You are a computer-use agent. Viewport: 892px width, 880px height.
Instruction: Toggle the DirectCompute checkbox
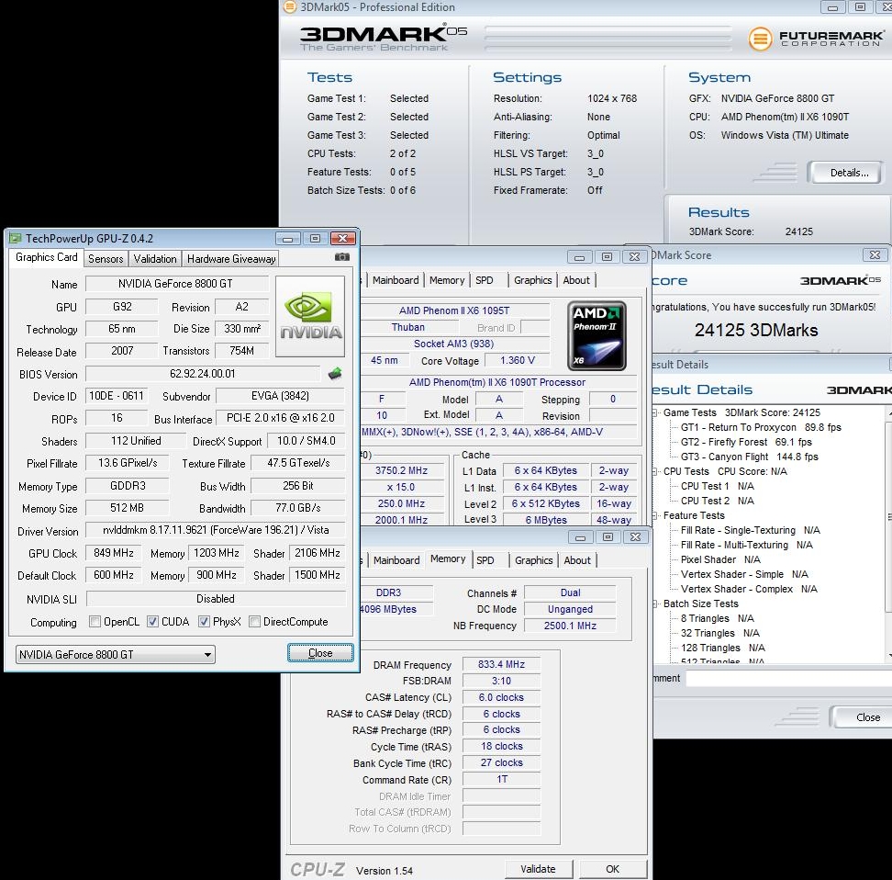[255, 622]
